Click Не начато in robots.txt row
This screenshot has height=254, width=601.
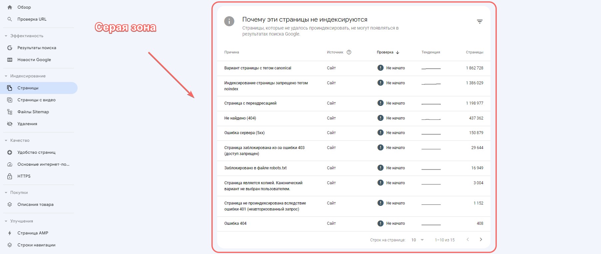tap(396, 168)
